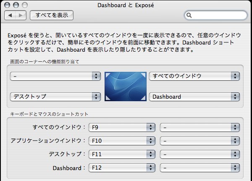Open the F9 keyboard shortcut dropdown
This screenshot has height=181, width=252.
pos(122,128)
